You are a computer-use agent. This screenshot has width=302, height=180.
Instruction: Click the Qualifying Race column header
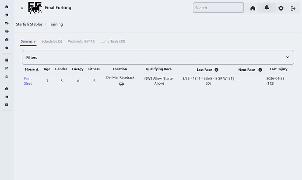tap(158, 69)
